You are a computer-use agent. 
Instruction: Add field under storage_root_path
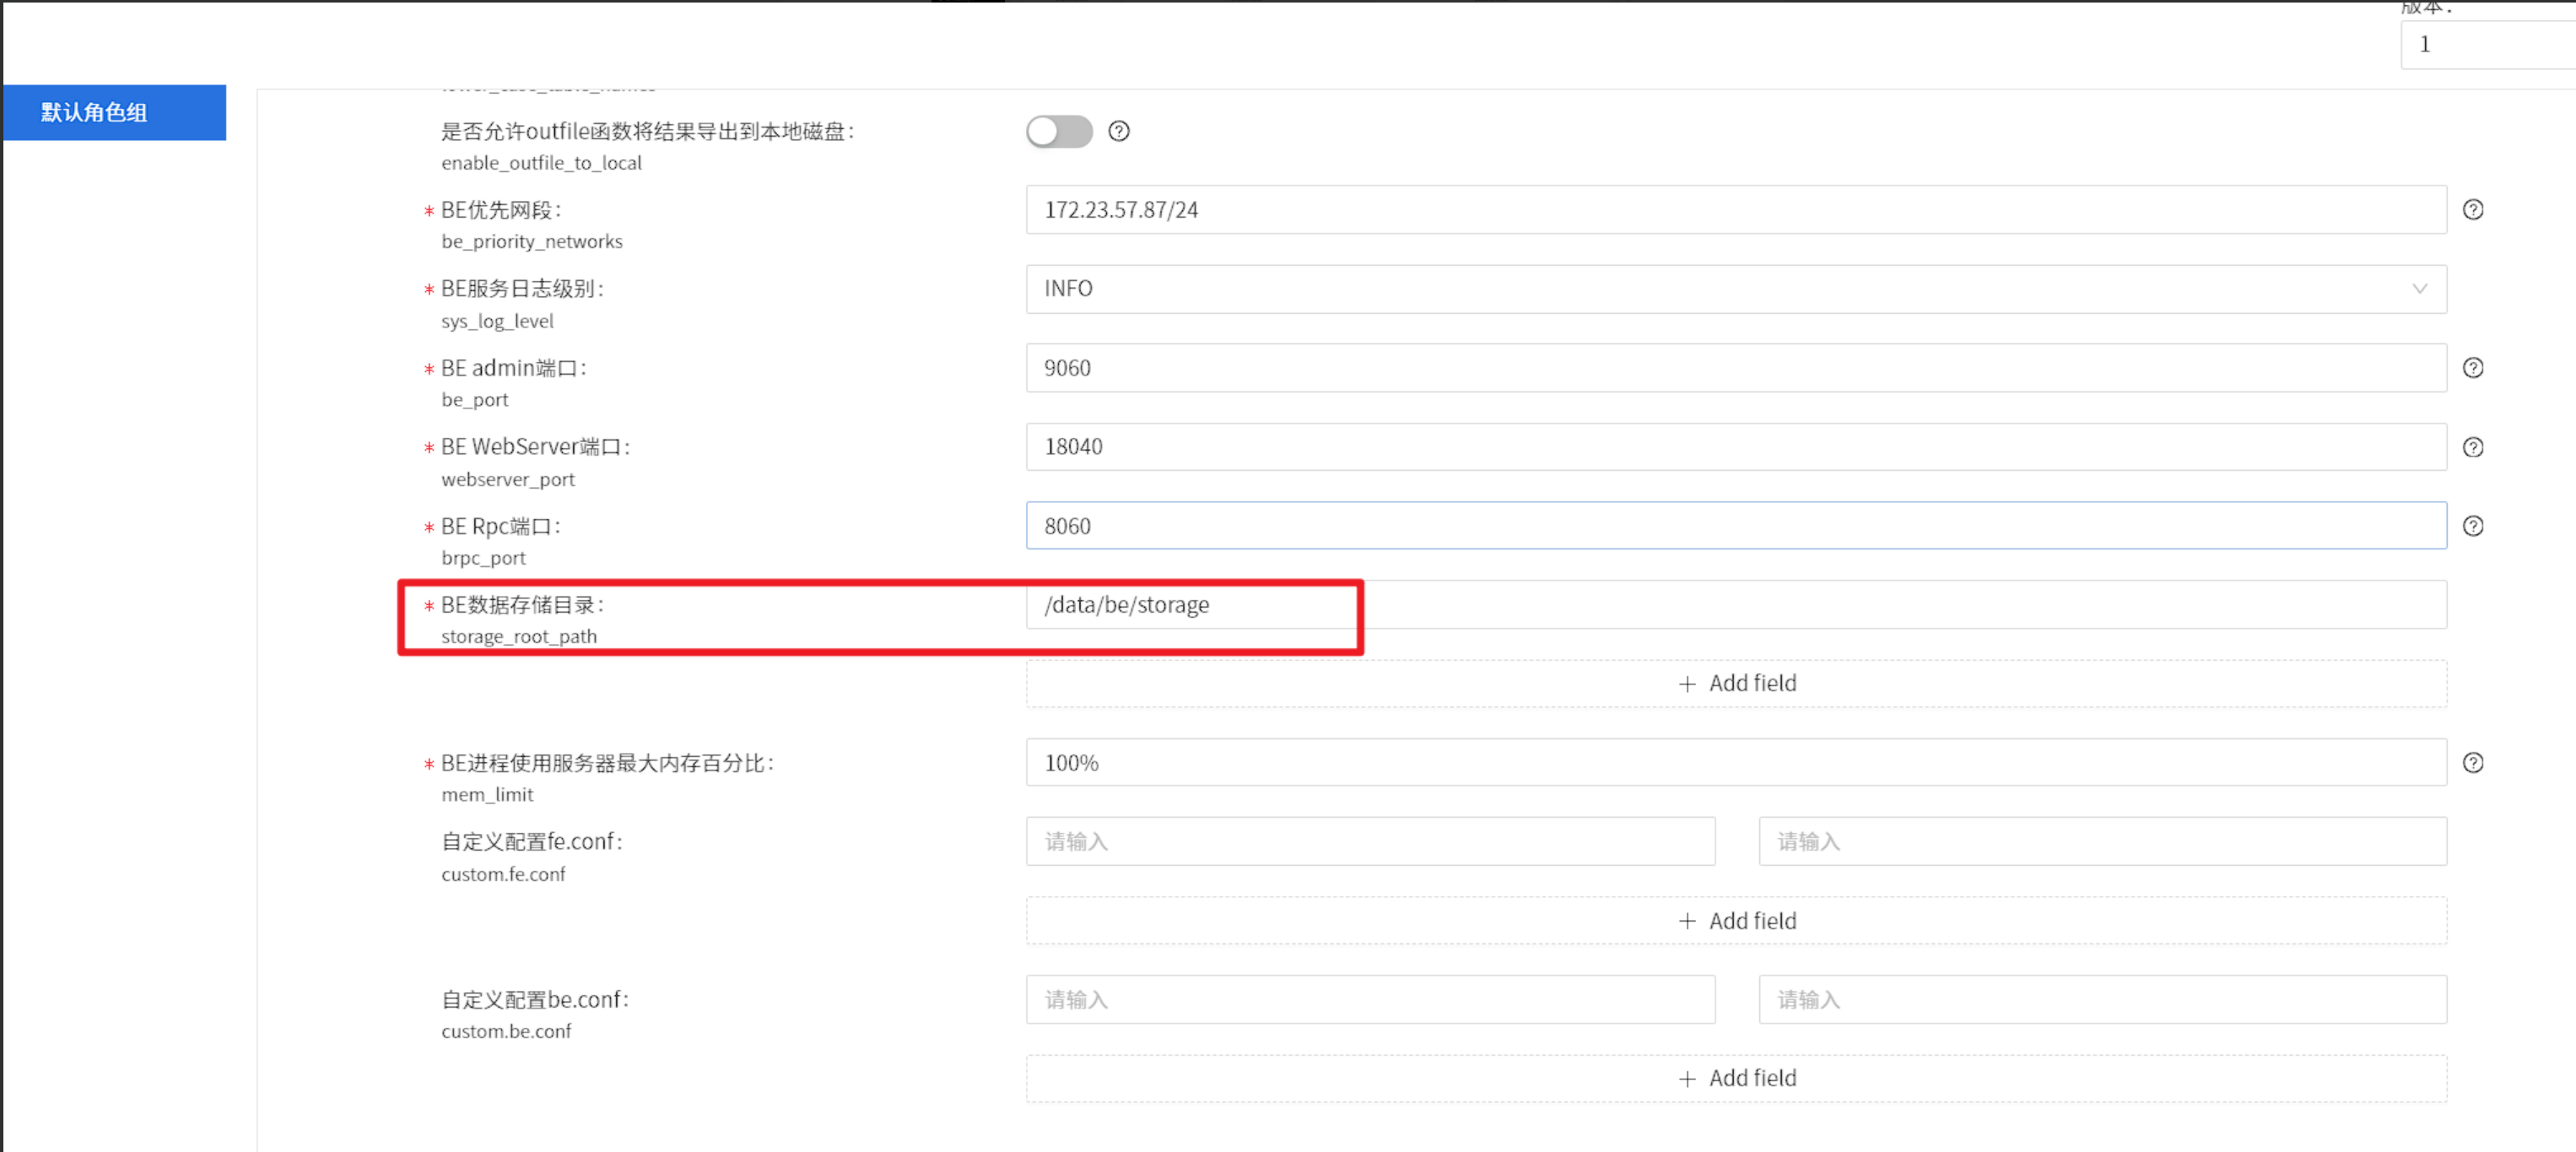click(x=1736, y=684)
